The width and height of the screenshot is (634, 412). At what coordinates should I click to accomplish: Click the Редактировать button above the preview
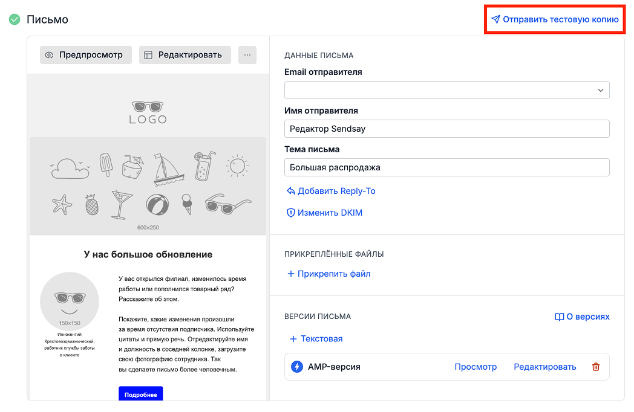(185, 55)
